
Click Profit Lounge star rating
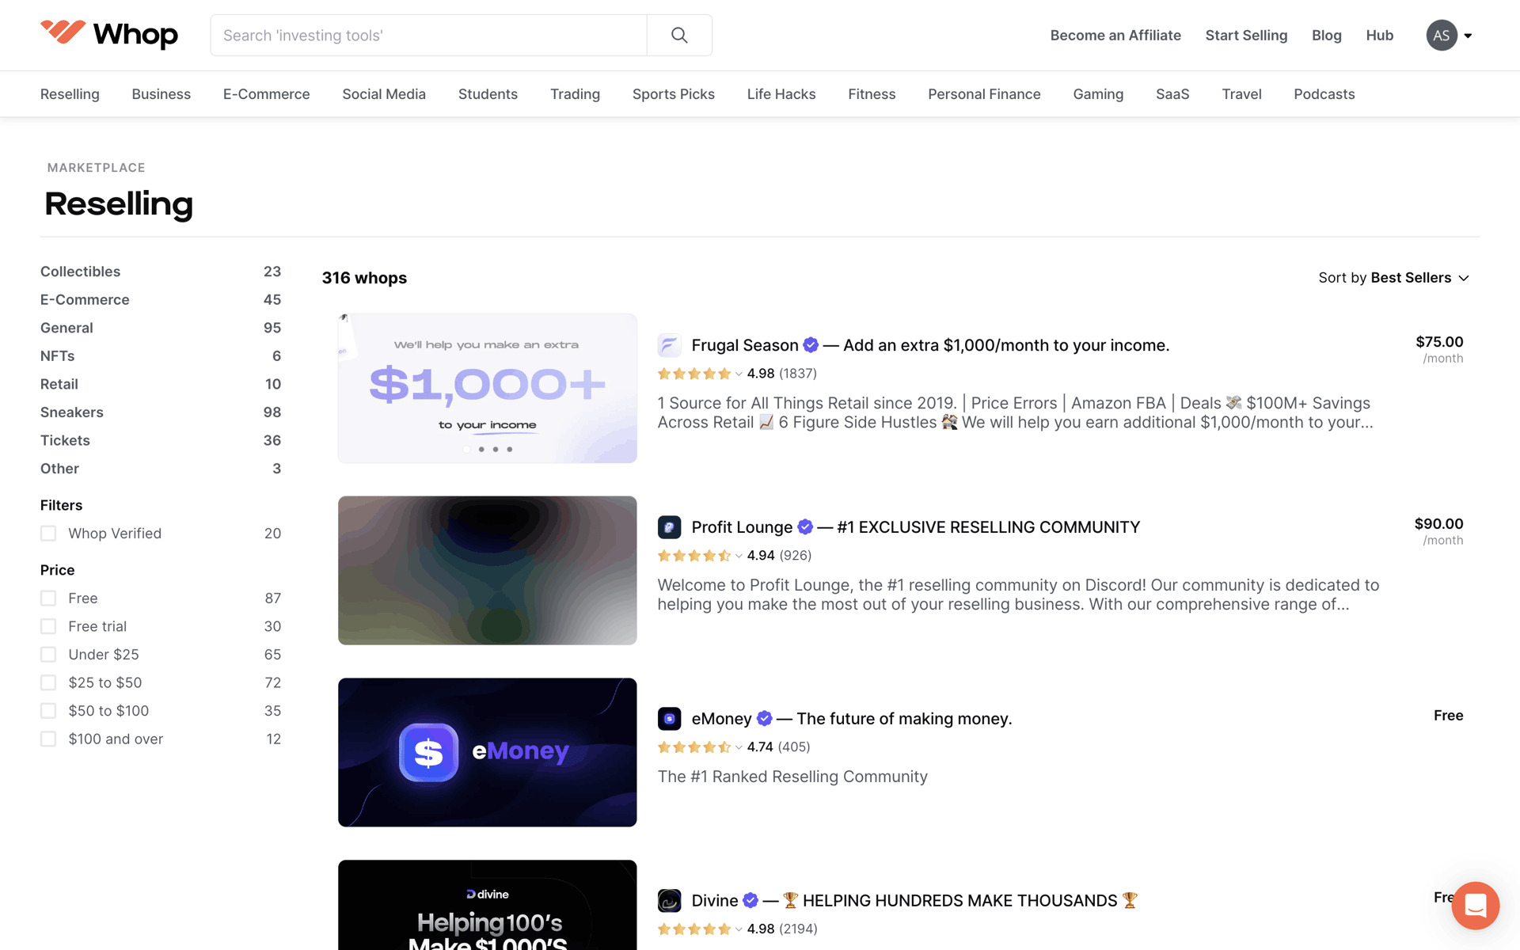coord(694,556)
